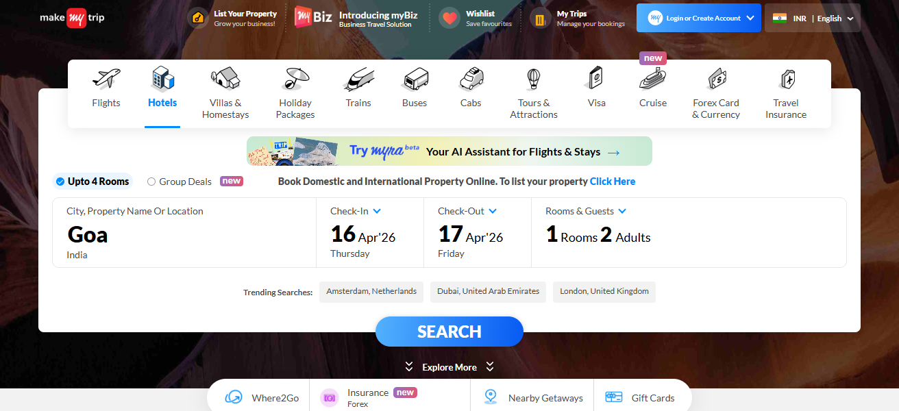This screenshot has width=899, height=411.
Task: Open the Cabs tab label
Action: (471, 103)
